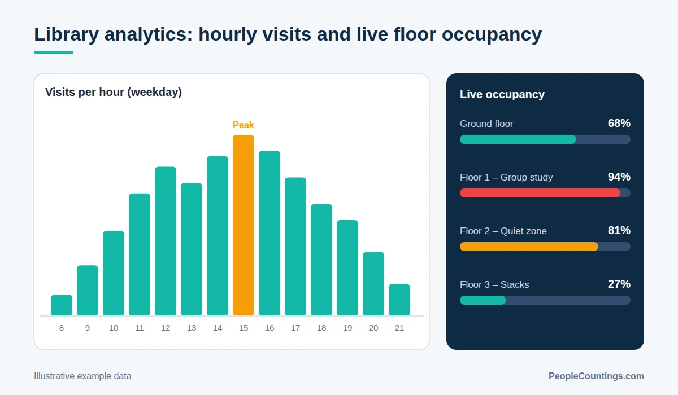Click the orange Floor 2 progress bar
This screenshot has width=678, height=395.
click(545, 247)
